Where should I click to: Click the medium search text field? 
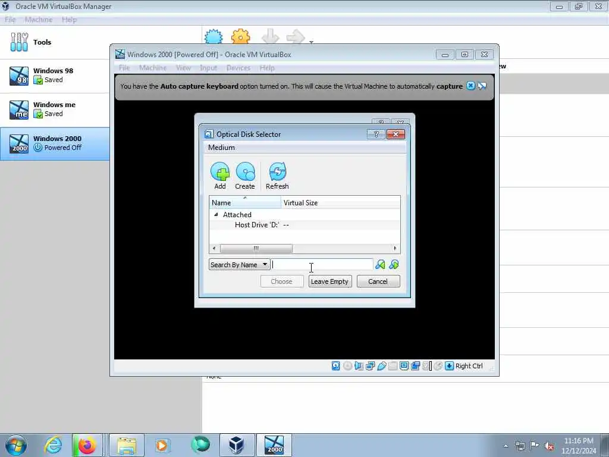pyautogui.click(x=322, y=265)
